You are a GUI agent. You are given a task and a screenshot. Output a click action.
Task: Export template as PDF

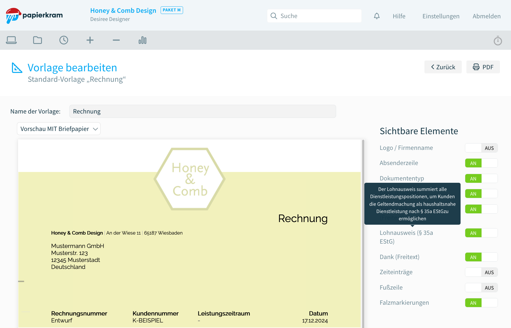tap(483, 67)
